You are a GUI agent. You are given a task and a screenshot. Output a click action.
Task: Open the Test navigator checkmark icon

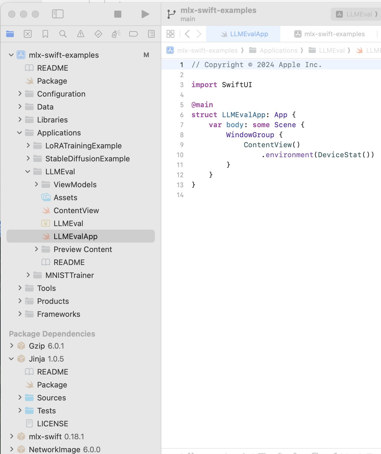click(x=98, y=34)
